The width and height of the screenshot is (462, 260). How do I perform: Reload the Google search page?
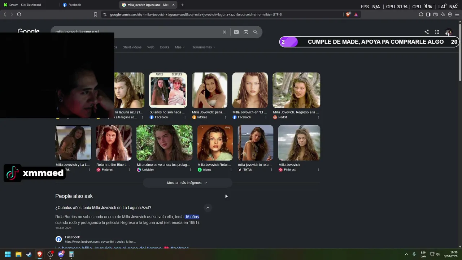[x=19, y=14]
